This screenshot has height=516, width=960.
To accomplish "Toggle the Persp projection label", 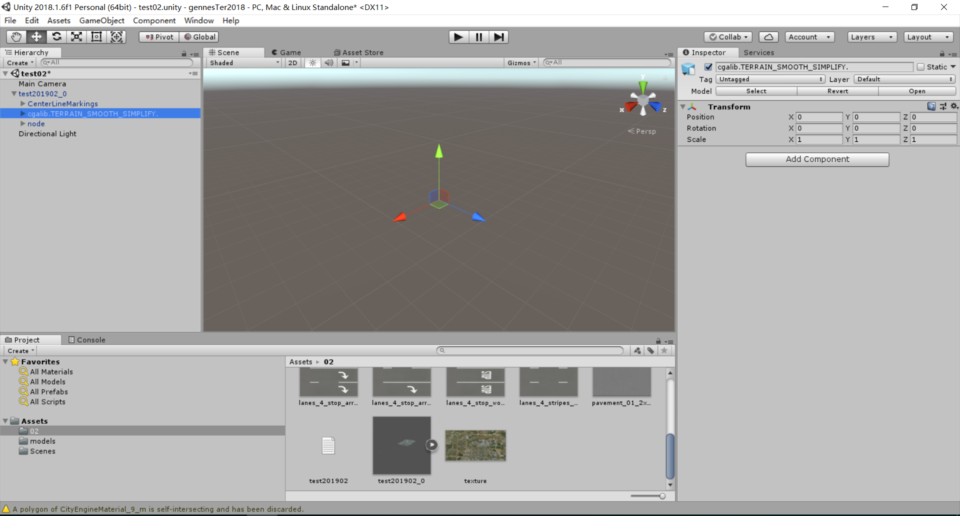I will click(642, 131).
